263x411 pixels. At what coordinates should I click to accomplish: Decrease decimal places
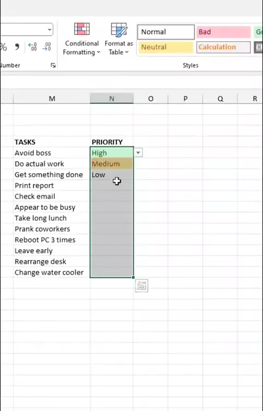click(47, 47)
